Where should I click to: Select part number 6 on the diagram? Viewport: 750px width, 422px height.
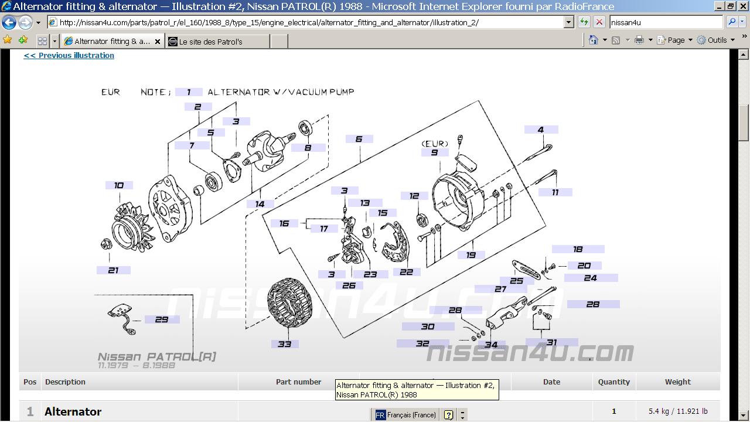click(359, 139)
